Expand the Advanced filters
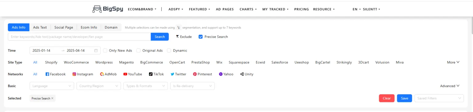Image resolution: width=473 pixels, height=112 pixels. tap(450, 86)
